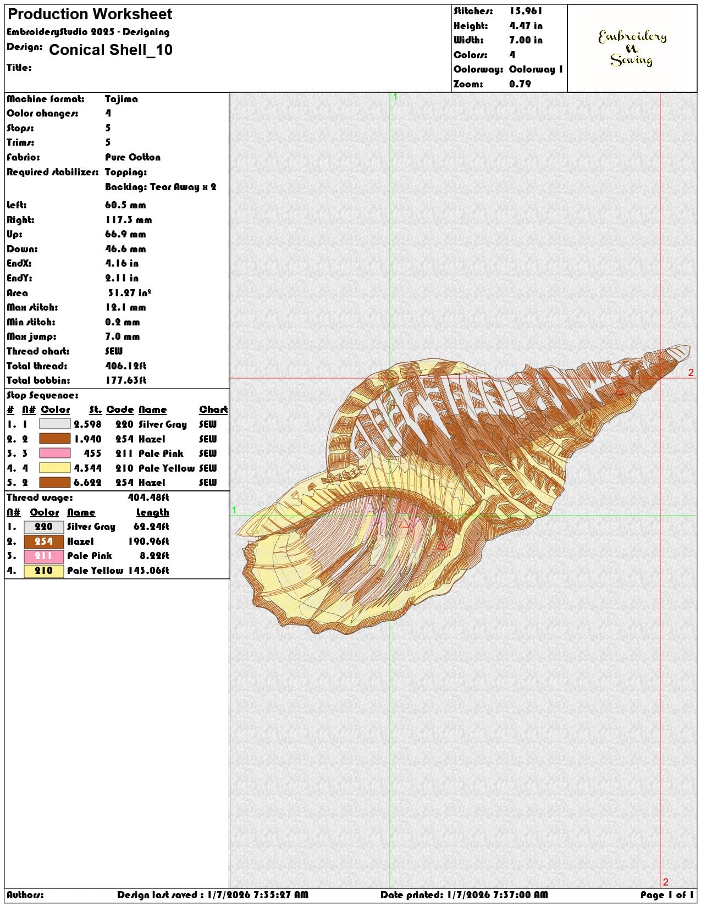The image size is (701, 907).
Task: Click the Pale Yellow swatch in stop sequence
Action: (55, 468)
